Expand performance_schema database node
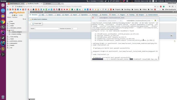The width and height of the screenshot is (177, 100). pos(7,41)
